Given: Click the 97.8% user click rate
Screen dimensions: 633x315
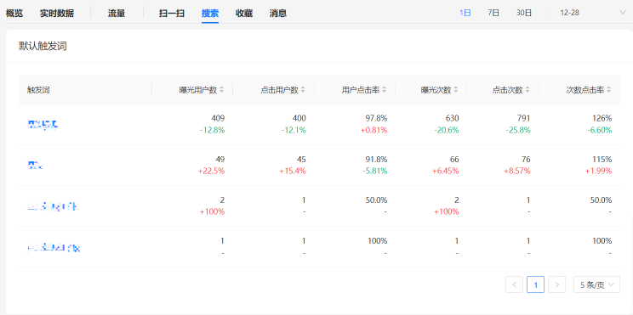Looking at the screenshot, I should (376, 118).
